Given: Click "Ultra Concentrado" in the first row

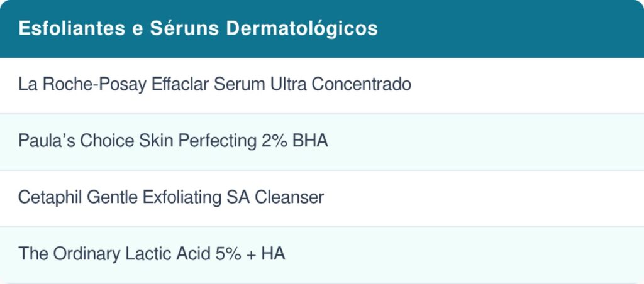Looking at the screenshot, I should [340, 85].
